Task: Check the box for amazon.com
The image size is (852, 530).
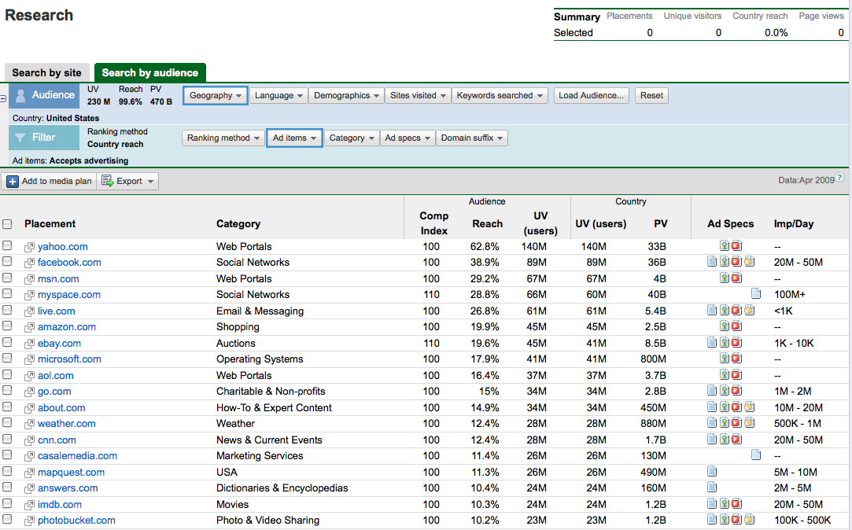Action: [x=8, y=326]
